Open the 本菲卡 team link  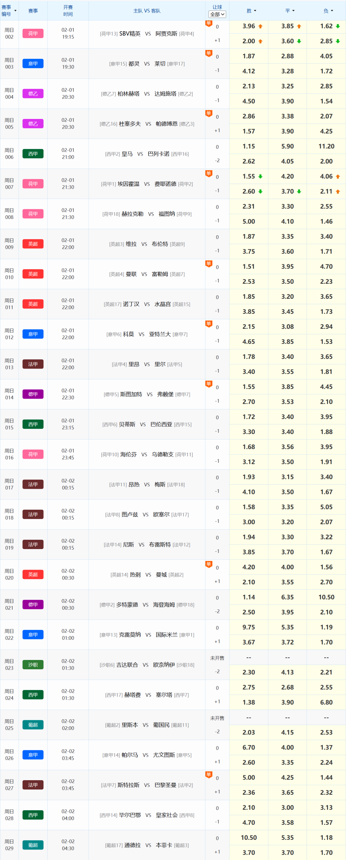click(x=164, y=845)
